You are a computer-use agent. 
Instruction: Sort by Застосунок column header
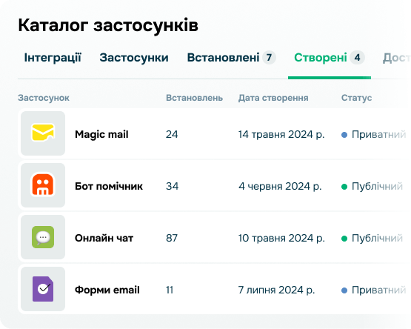pos(44,98)
